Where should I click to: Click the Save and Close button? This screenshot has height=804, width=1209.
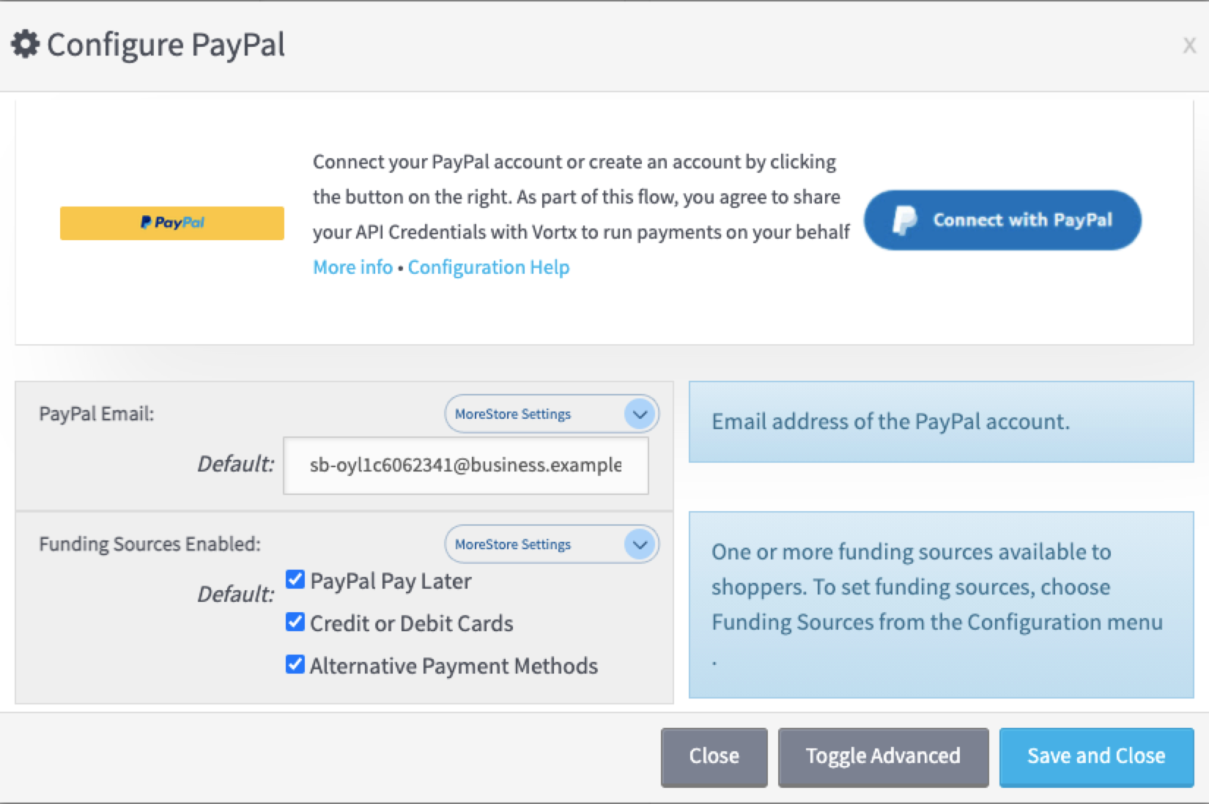pos(1096,756)
